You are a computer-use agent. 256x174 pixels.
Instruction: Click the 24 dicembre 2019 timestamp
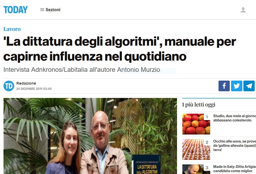34,89
